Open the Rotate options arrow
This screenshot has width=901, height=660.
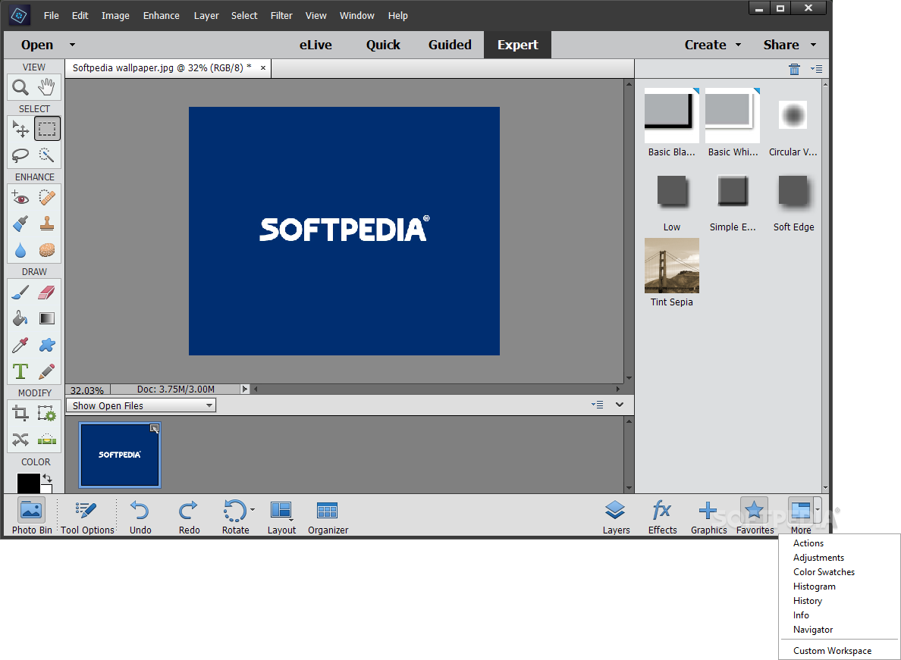(x=253, y=510)
